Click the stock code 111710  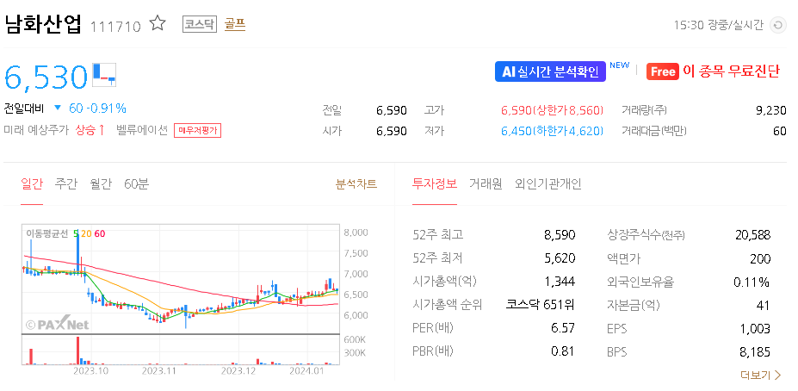(115, 27)
